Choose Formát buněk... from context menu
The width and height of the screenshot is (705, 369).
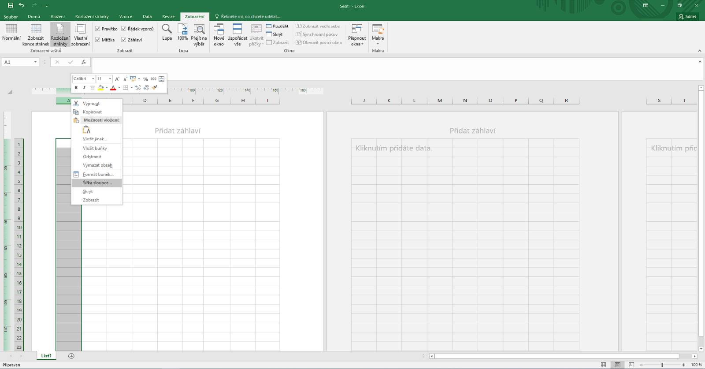pyautogui.click(x=97, y=174)
